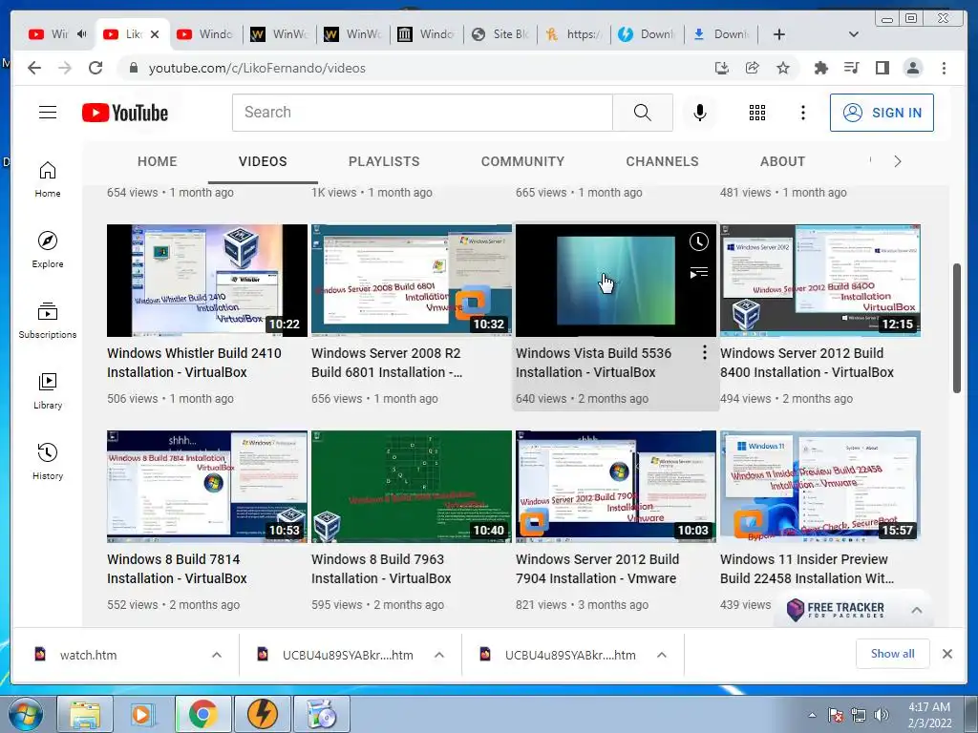
Task: Click the browser forward arrow
Action: coord(65,68)
